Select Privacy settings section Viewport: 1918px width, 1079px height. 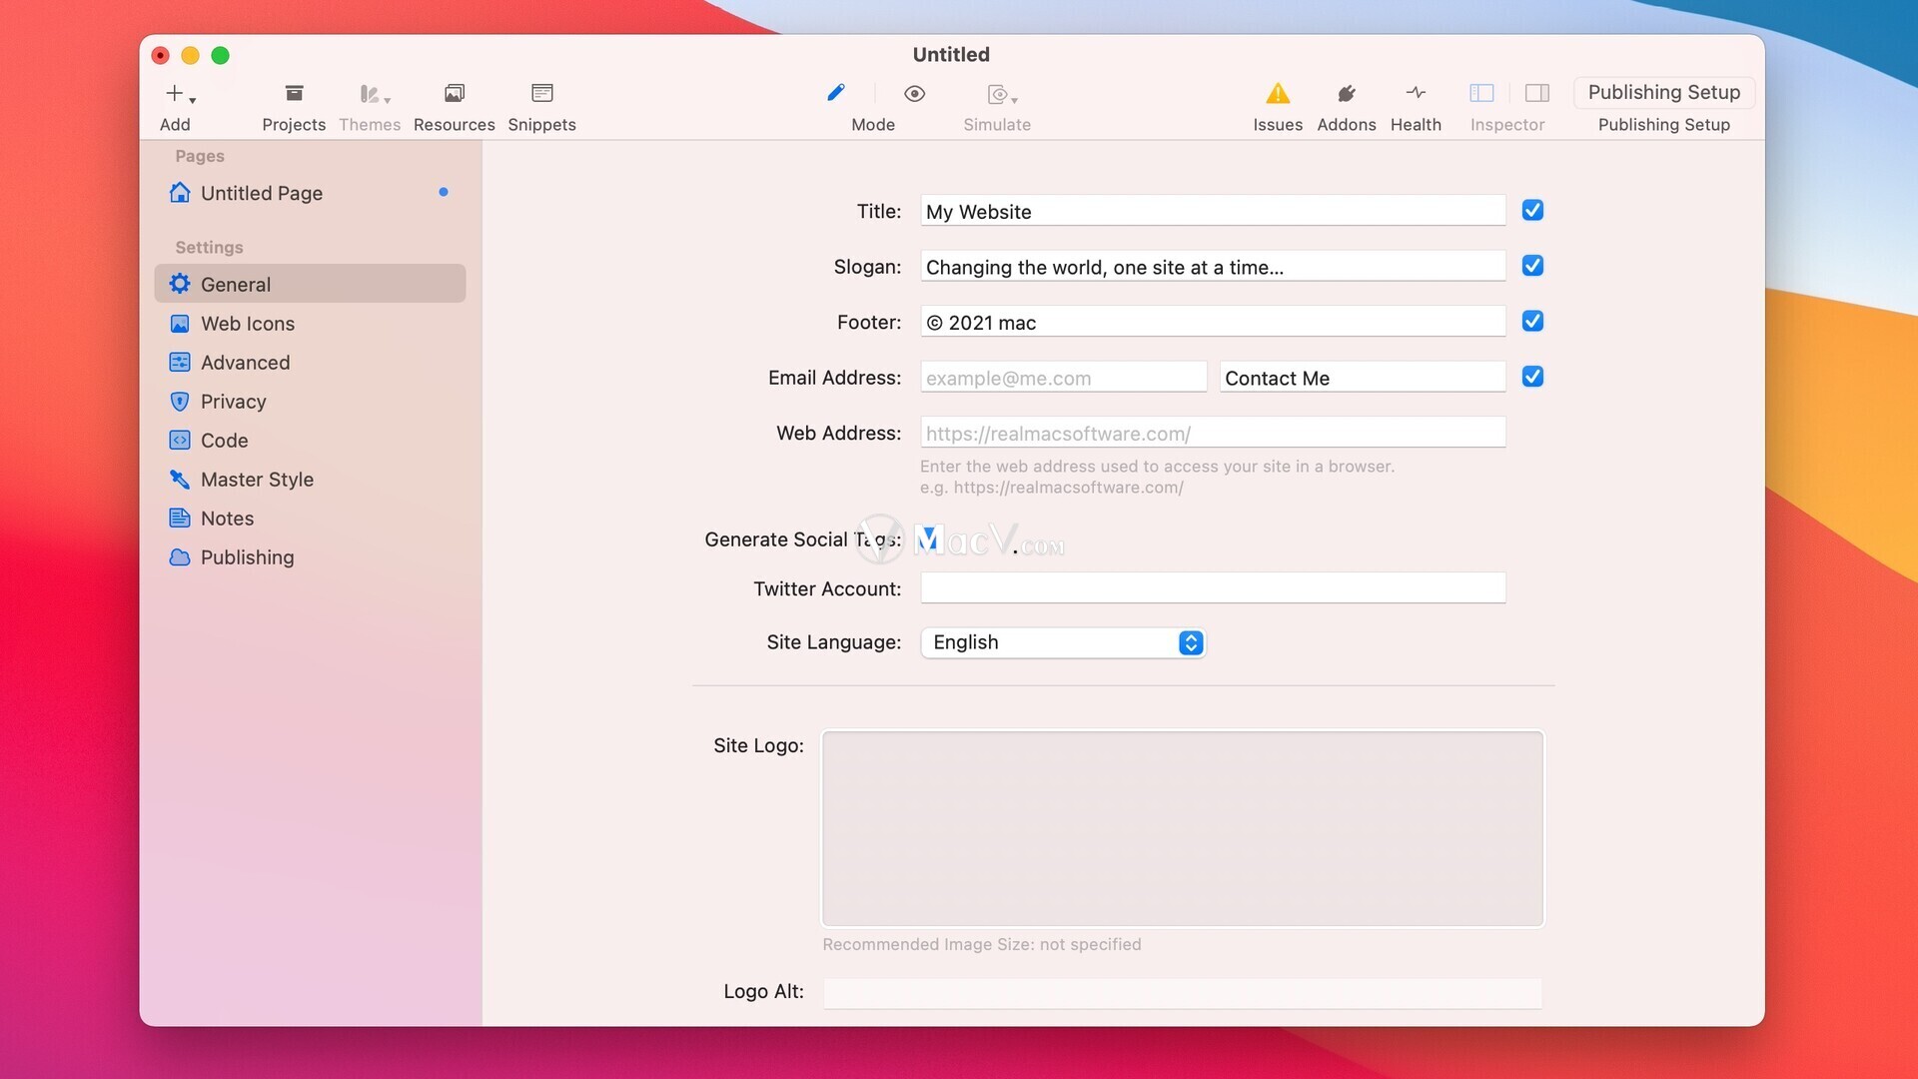click(x=233, y=401)
